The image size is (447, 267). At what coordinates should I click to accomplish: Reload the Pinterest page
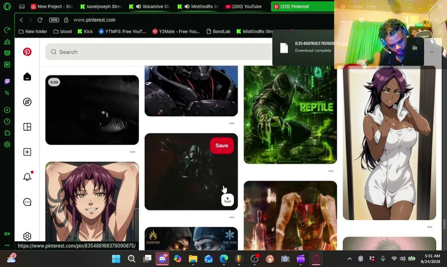tap(40, 20)
